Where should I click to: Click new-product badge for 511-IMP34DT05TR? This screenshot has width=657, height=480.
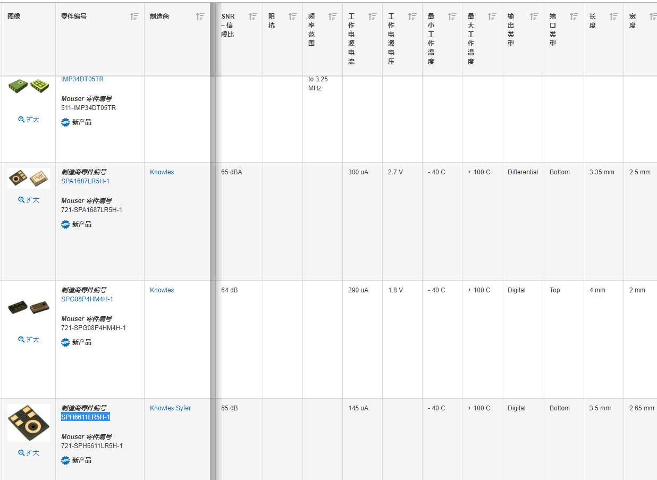click(65, 122)
